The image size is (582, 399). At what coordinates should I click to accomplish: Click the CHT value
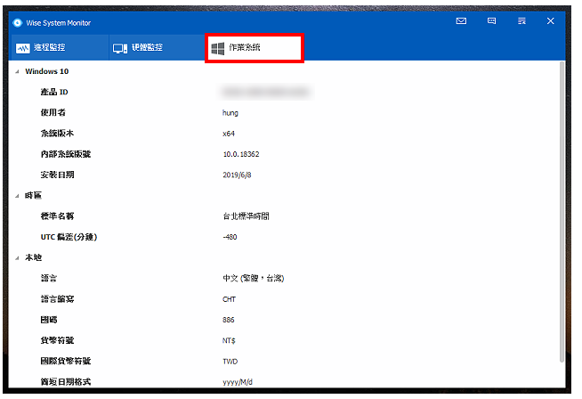[229, 299]
